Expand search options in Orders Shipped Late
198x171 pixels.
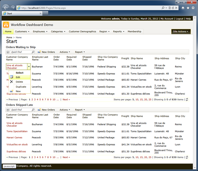click(x=8, y=110)
